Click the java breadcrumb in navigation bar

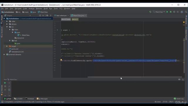[x=33, y=12]
